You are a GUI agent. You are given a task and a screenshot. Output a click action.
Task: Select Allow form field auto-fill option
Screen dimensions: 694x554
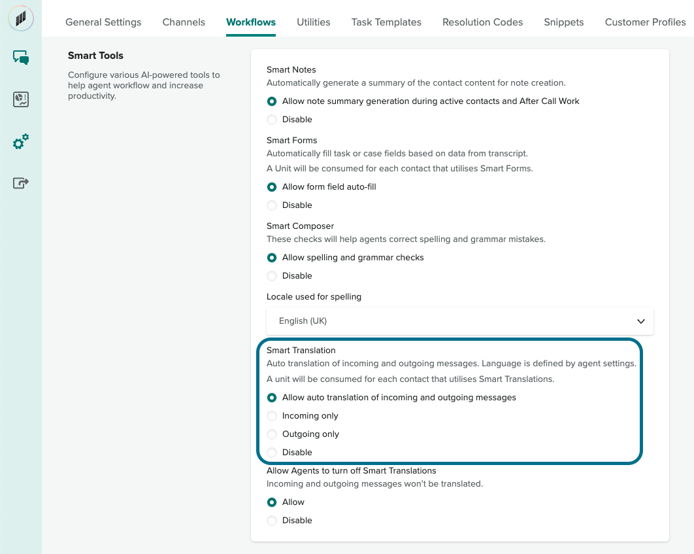click(272, 187)
